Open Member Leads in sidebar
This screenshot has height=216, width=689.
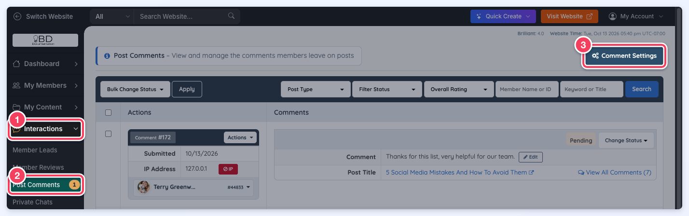pyautogui.click(x=35, y=150)
